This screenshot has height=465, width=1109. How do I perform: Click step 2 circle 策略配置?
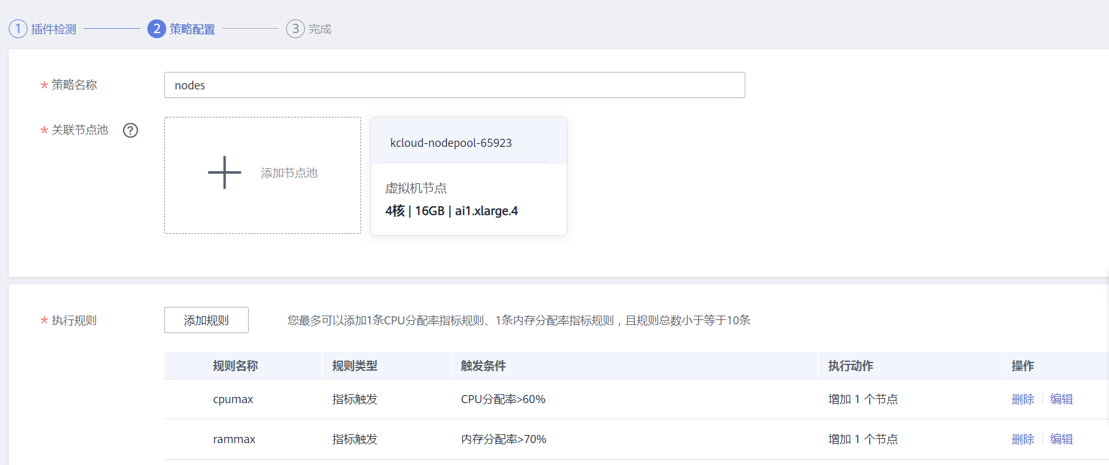157,29
